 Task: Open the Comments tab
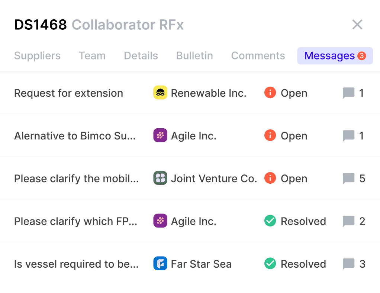point(258,56)
